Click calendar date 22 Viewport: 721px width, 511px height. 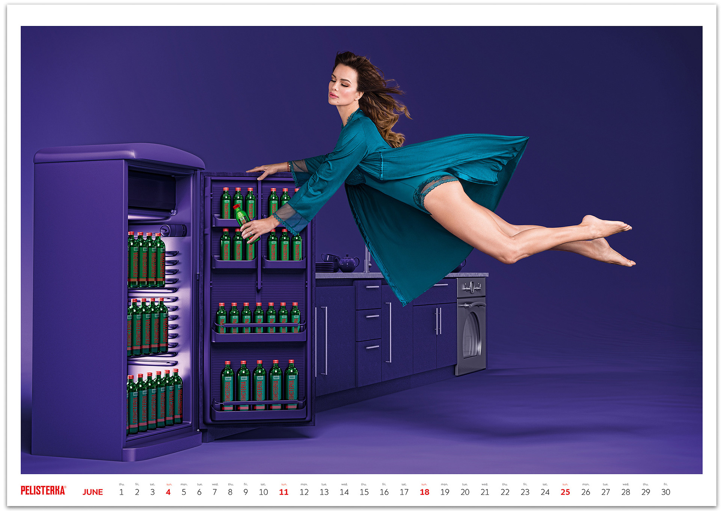(505, 492)
